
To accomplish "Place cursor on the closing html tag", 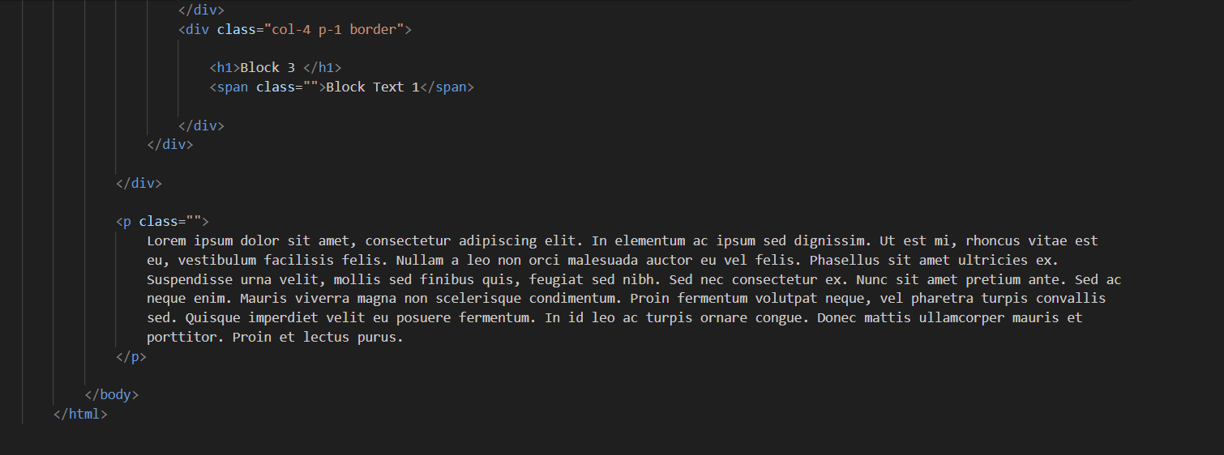I will 80,414.
